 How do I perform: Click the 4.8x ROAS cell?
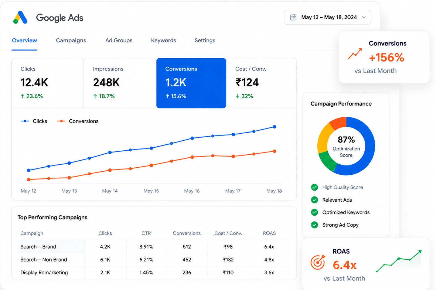pos(269,260)
